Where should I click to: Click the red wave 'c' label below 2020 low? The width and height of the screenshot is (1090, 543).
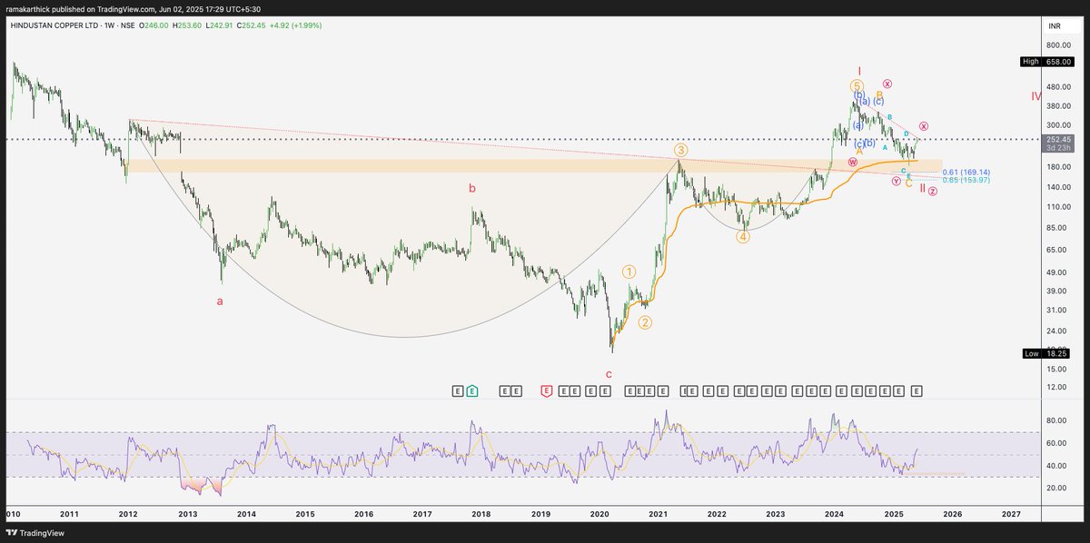point(609,373)
